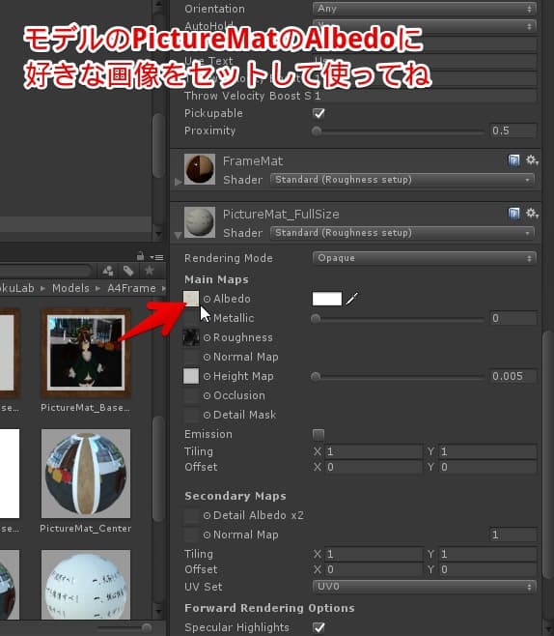Open PictureMat_FullSize help icon

coord(513,214)
